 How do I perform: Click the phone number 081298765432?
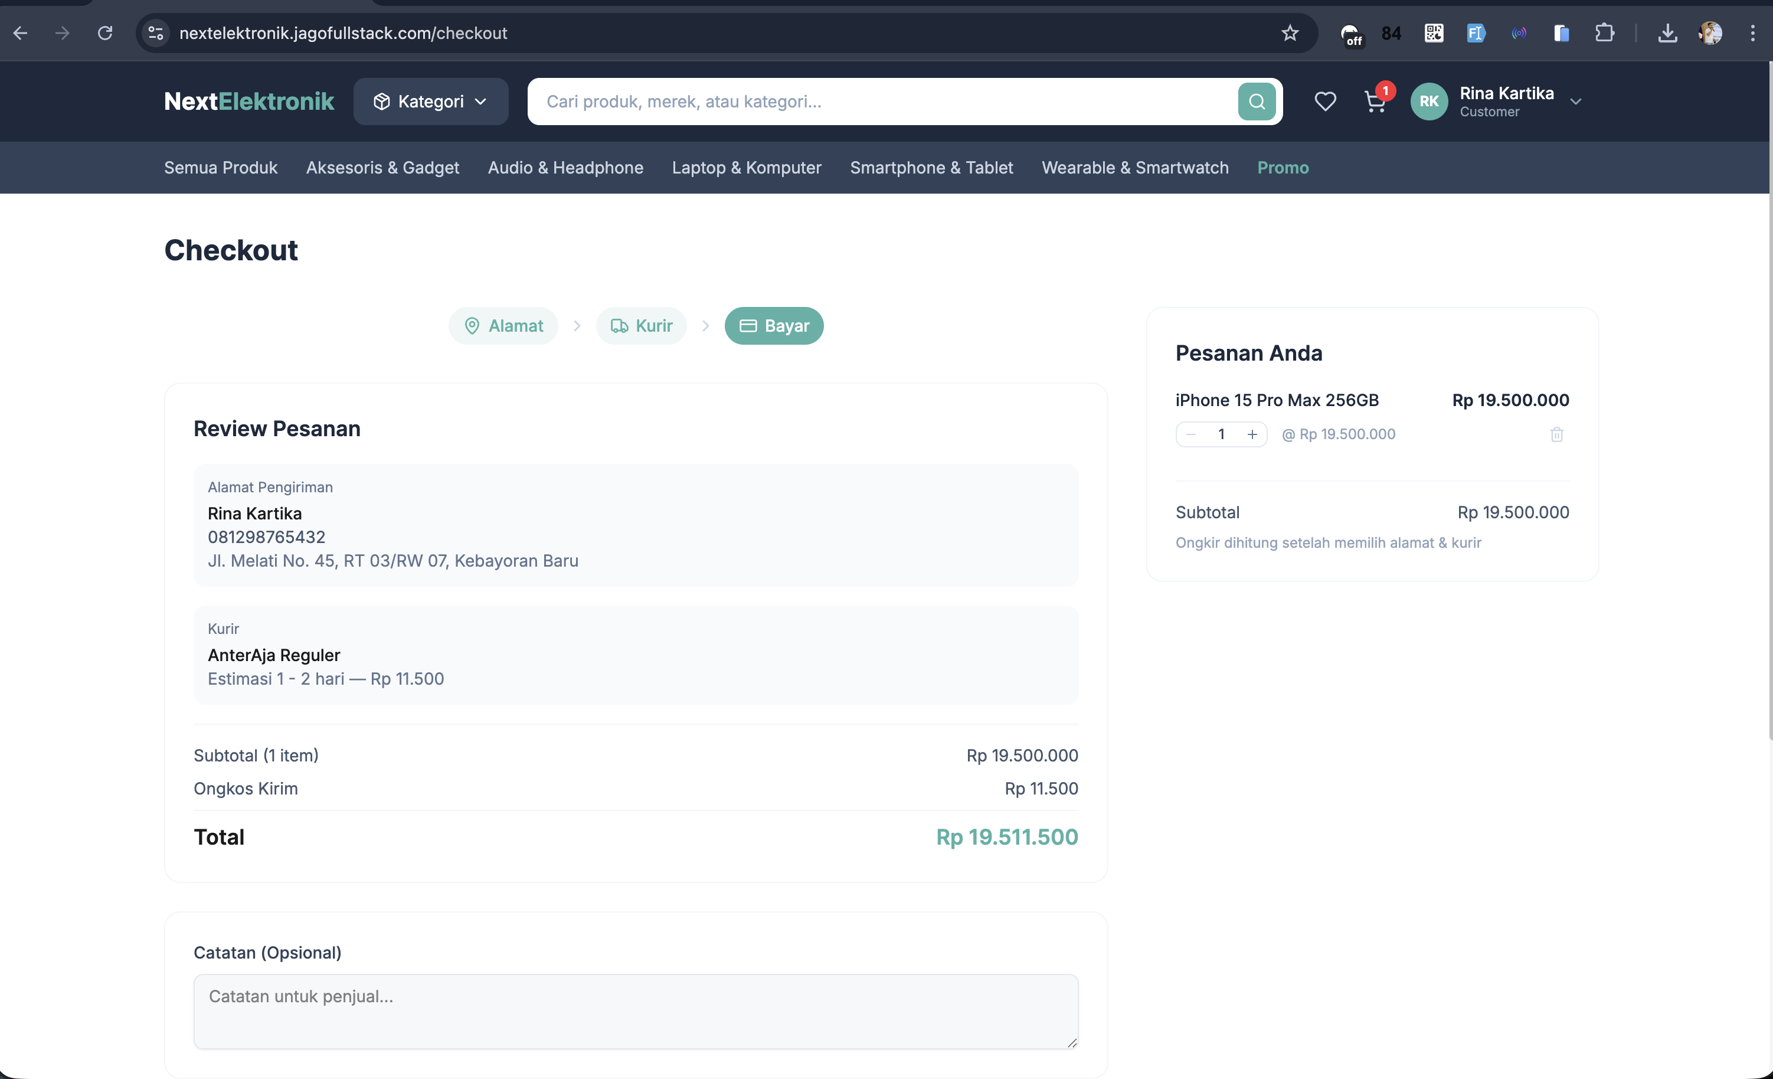coord(266,537)
